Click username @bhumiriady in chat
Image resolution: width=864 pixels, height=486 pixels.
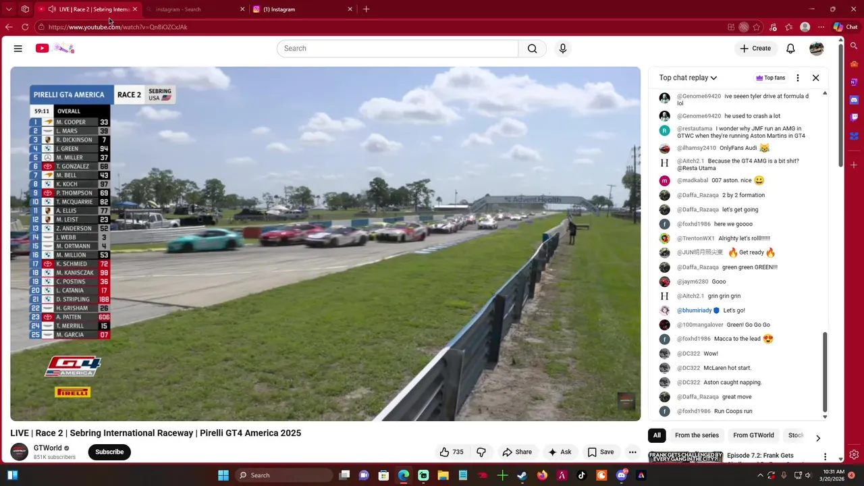point(695,310)
